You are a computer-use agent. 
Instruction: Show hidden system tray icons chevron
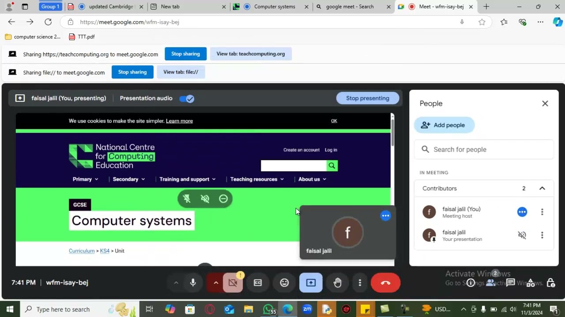463,309
